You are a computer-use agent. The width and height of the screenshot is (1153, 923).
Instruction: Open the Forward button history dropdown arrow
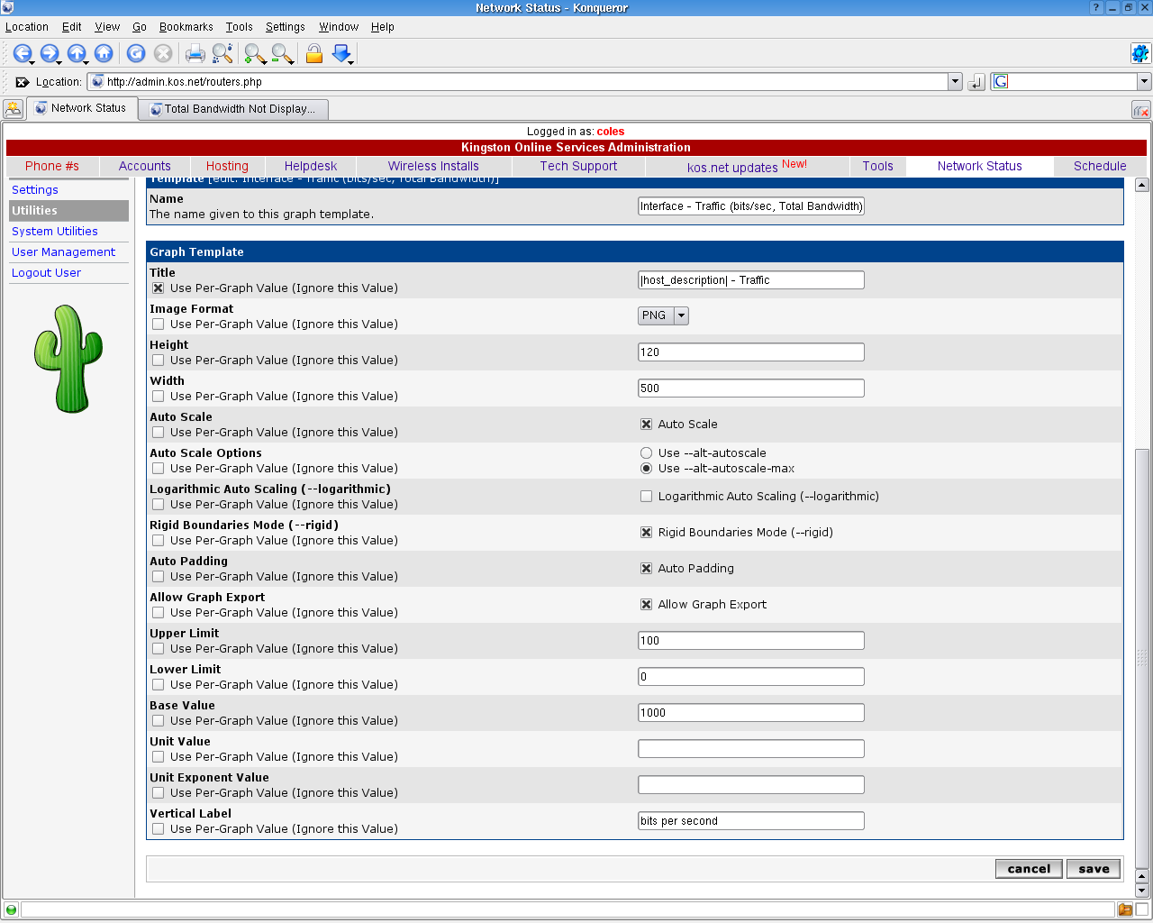pos(59,62)
